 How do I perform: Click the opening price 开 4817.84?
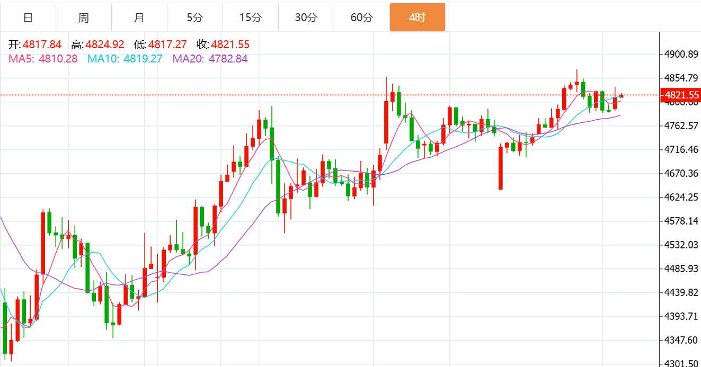(x=34, y=45)
